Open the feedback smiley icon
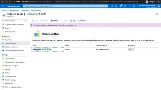Viewport: 161px width, 90px height. coord(134,6)
